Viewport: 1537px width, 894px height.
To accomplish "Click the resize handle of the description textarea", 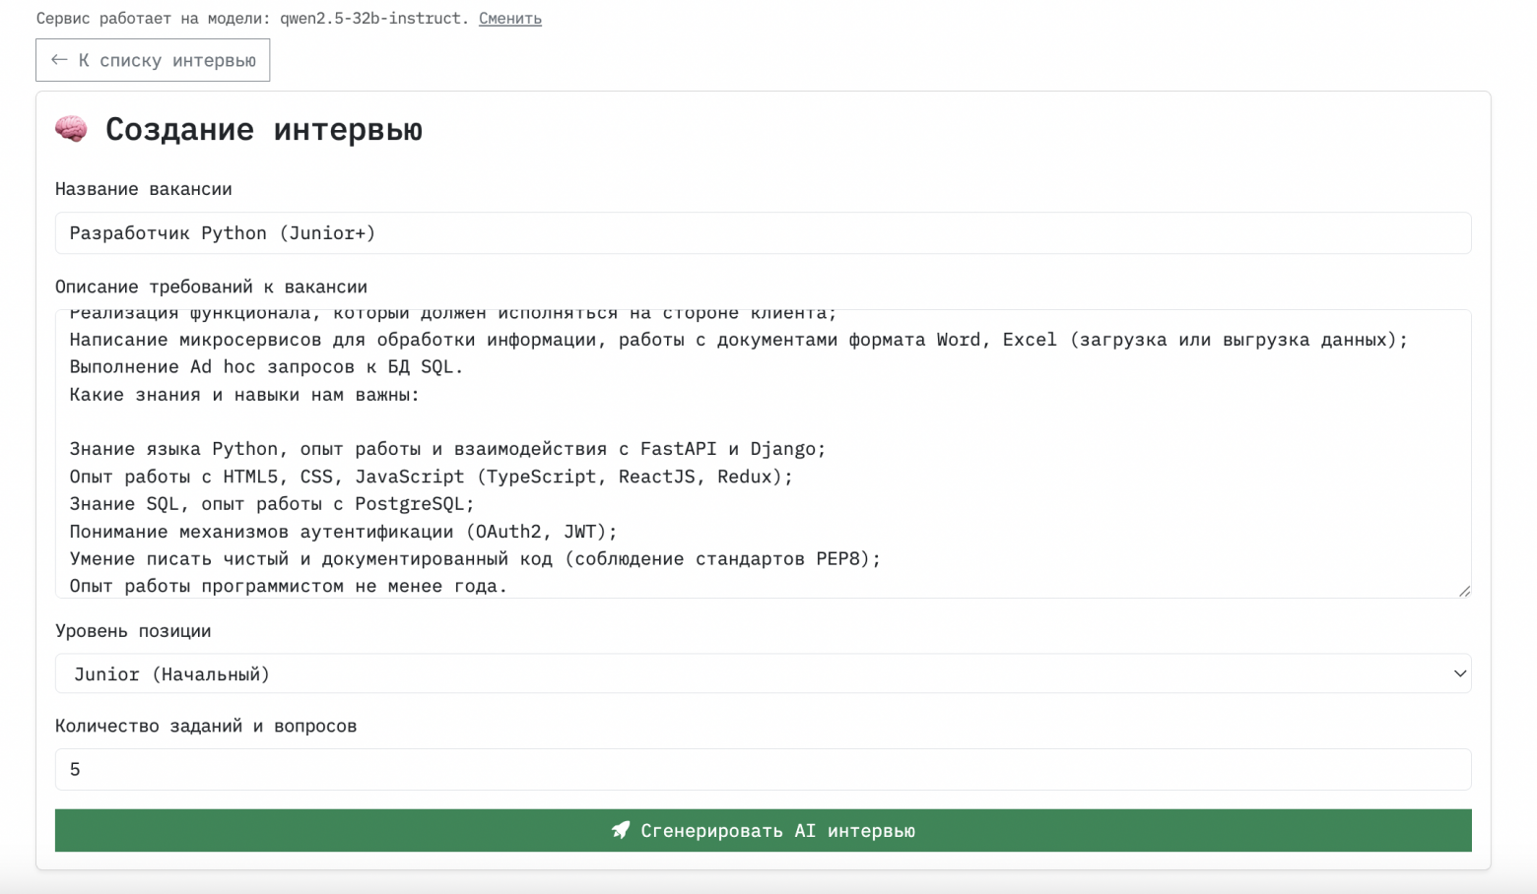I will tap(1465, 590).
